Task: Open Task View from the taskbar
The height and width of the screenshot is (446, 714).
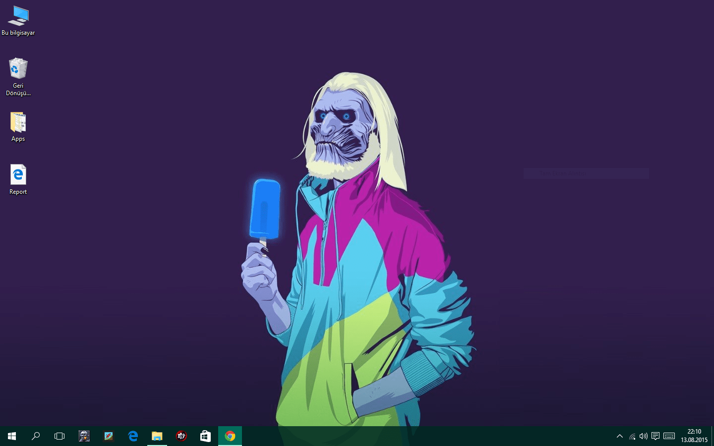Action: click(x=59, y=436)
